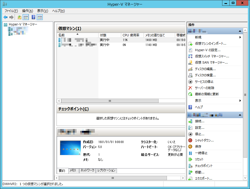Image resolution: width=250 pixels, height=189 pixels.
Task: Click the ディスクの編集 pencil icon
Action: pos(190,69)
